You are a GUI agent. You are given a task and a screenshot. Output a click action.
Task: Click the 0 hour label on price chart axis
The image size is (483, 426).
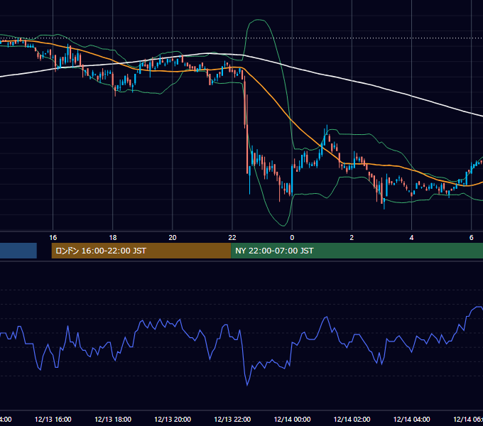point(292,238)
